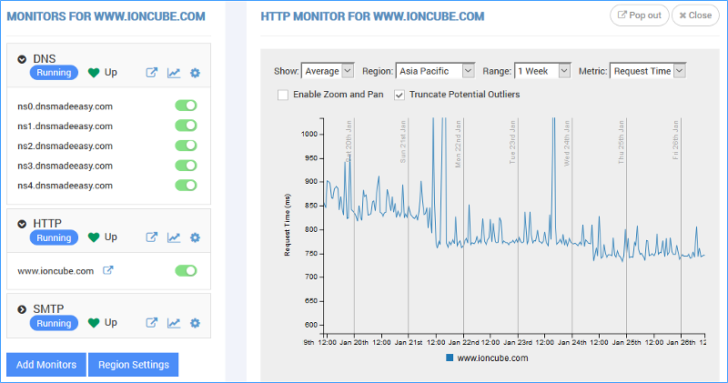Open www.ioncube.com external link icon
This screenshot has width=728, height=383.
(107, 271)
